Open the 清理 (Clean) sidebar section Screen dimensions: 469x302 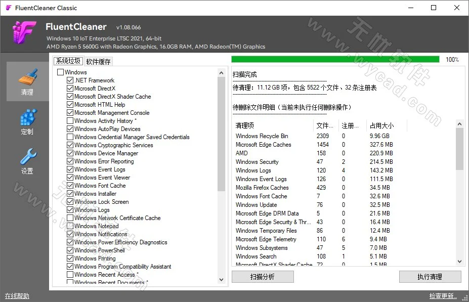pyautogui.click(x=27, y=81)
